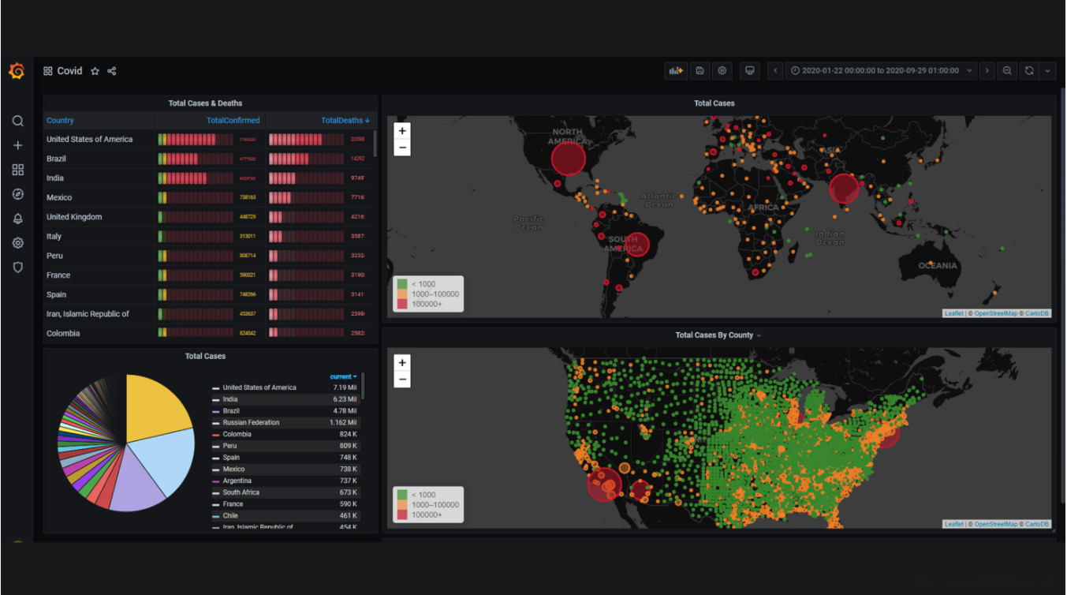Click the Colombia color swatch in pie legend

coord(215,435)
